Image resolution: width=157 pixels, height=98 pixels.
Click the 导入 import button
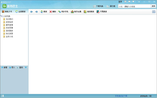coord(12,67)
